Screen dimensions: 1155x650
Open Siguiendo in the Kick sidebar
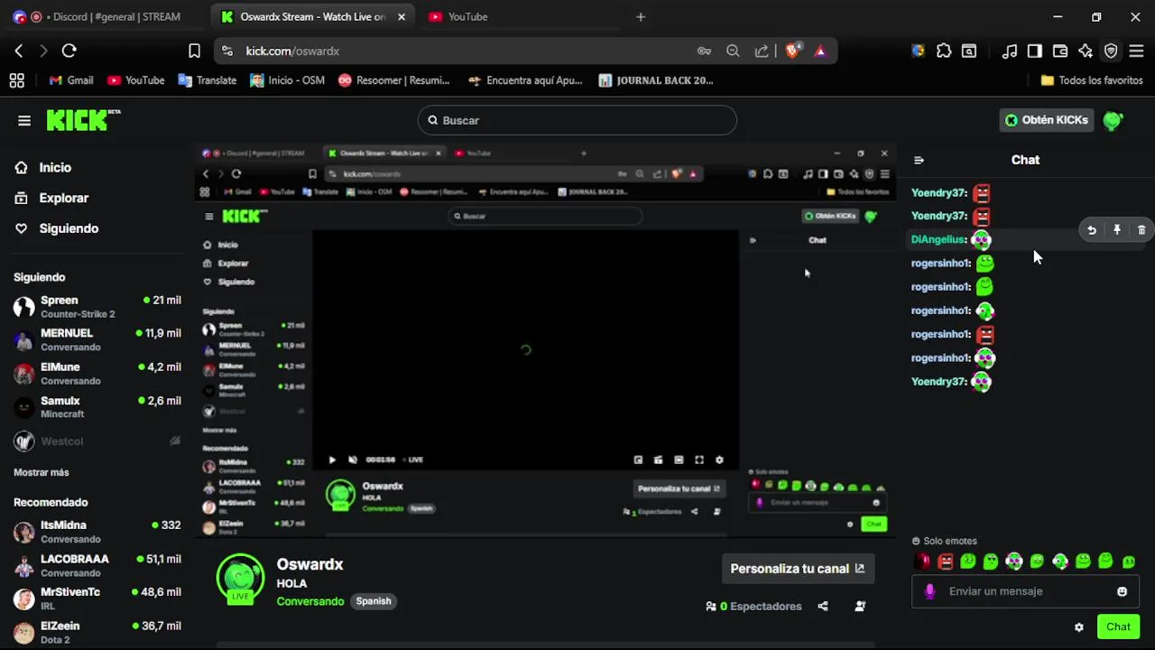57,228
